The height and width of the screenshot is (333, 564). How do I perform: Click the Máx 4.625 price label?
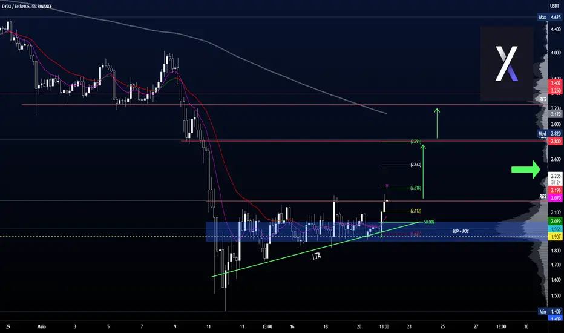point(550,18)
